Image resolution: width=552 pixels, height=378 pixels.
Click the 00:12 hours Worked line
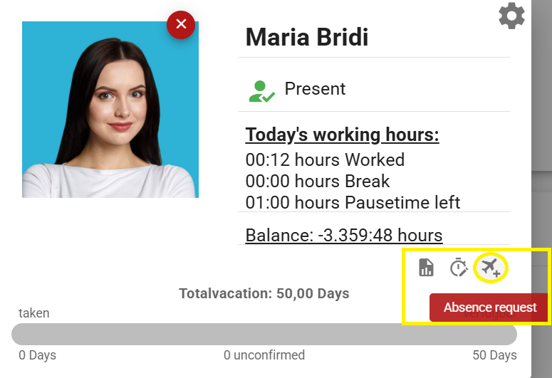(x=325, y=159)
